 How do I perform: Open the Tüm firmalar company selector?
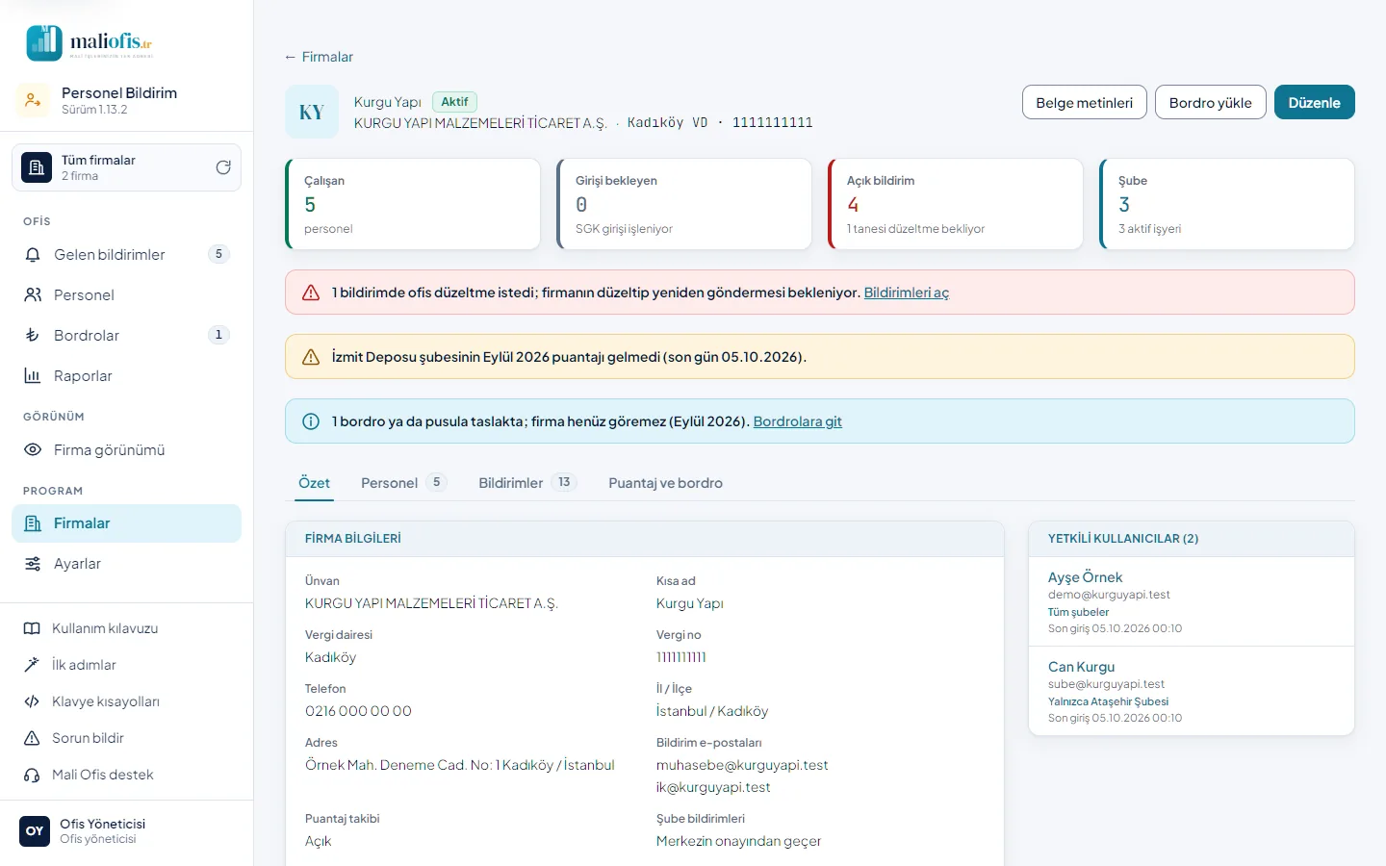(x=126, y=167)
